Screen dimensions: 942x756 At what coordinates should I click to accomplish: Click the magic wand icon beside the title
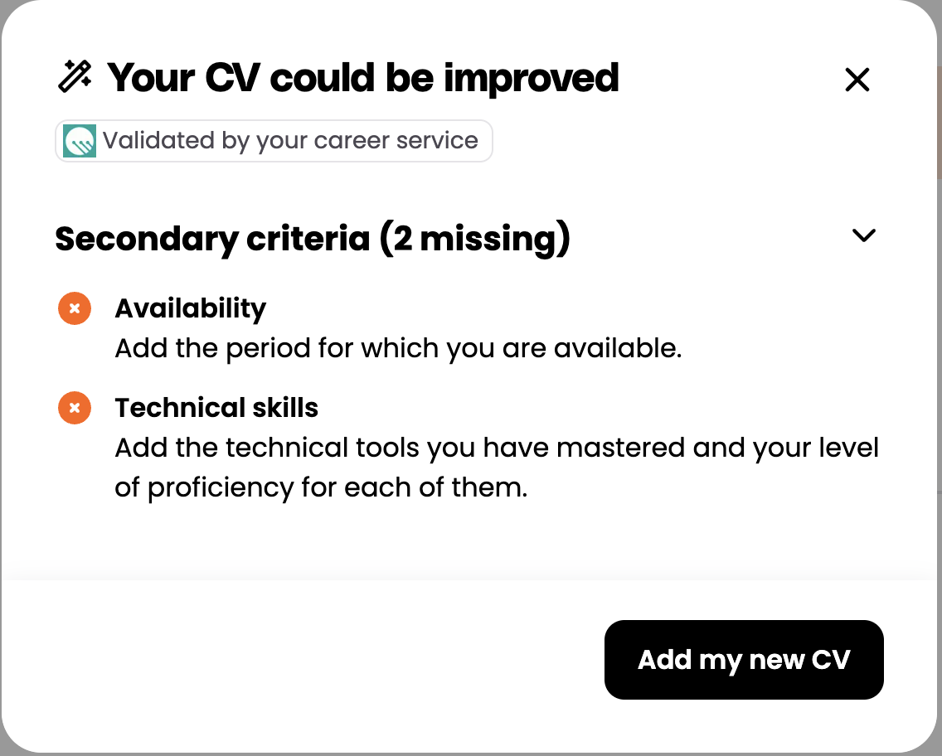pos(75,77)
